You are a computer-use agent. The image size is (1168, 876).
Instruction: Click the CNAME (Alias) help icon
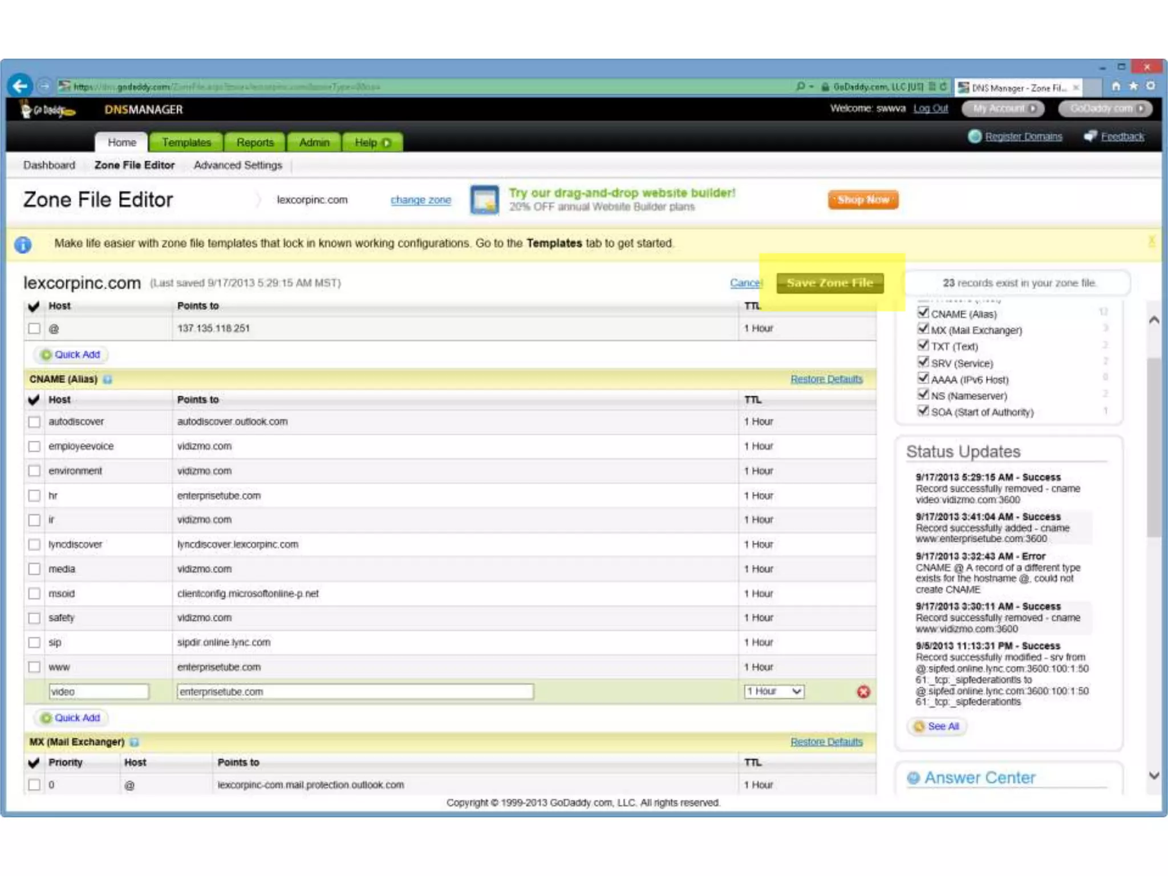click(108, 379)
